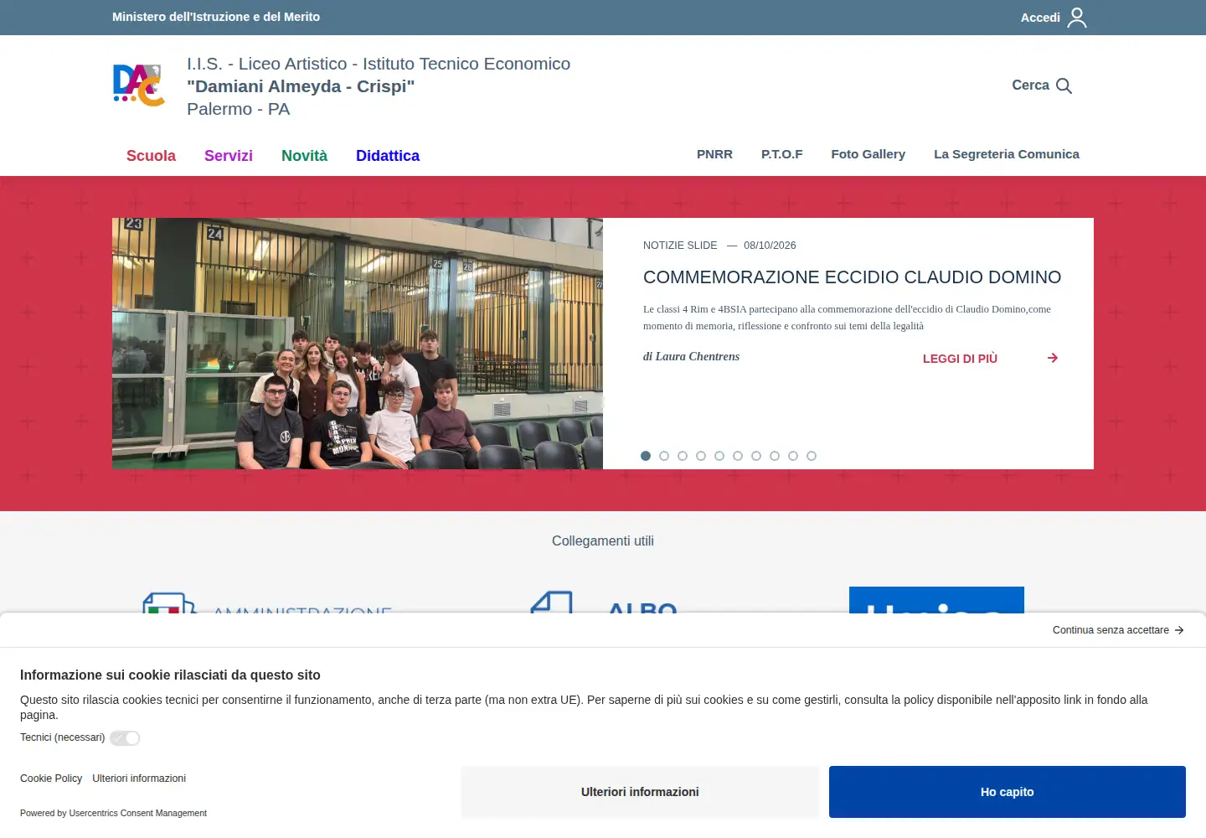Click the user profile icon beside Accedi
The height and width of the screenshot is (838, 1206).
point(1077,18)
